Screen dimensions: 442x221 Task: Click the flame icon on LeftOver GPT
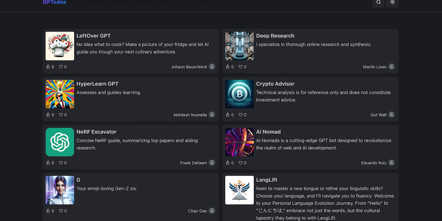[x=48, y=67]
